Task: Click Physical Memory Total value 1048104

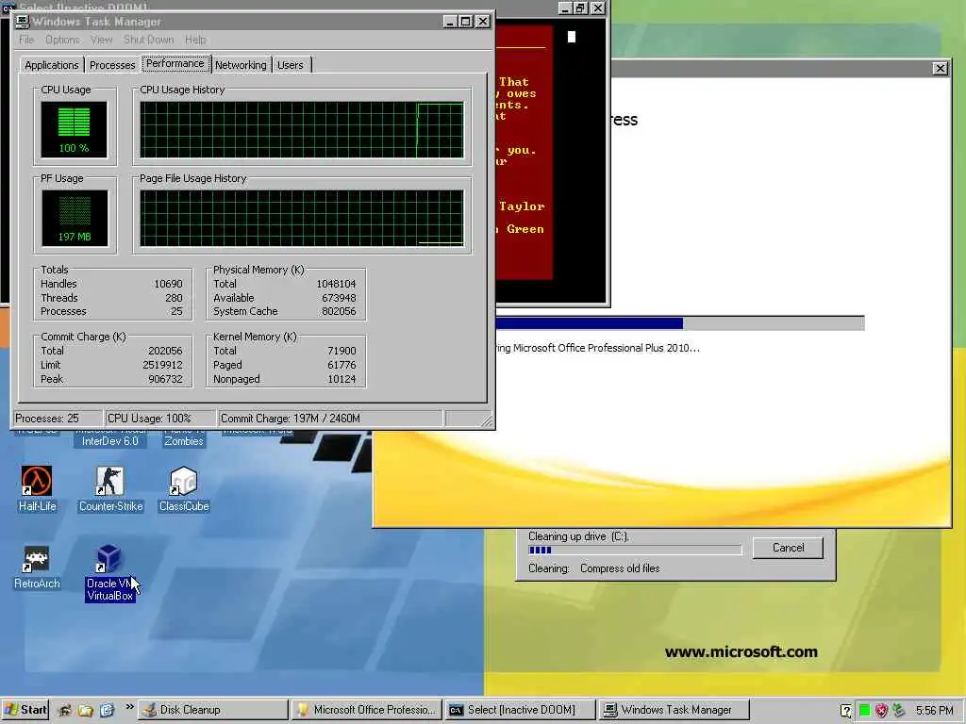Action: (337, 284)
